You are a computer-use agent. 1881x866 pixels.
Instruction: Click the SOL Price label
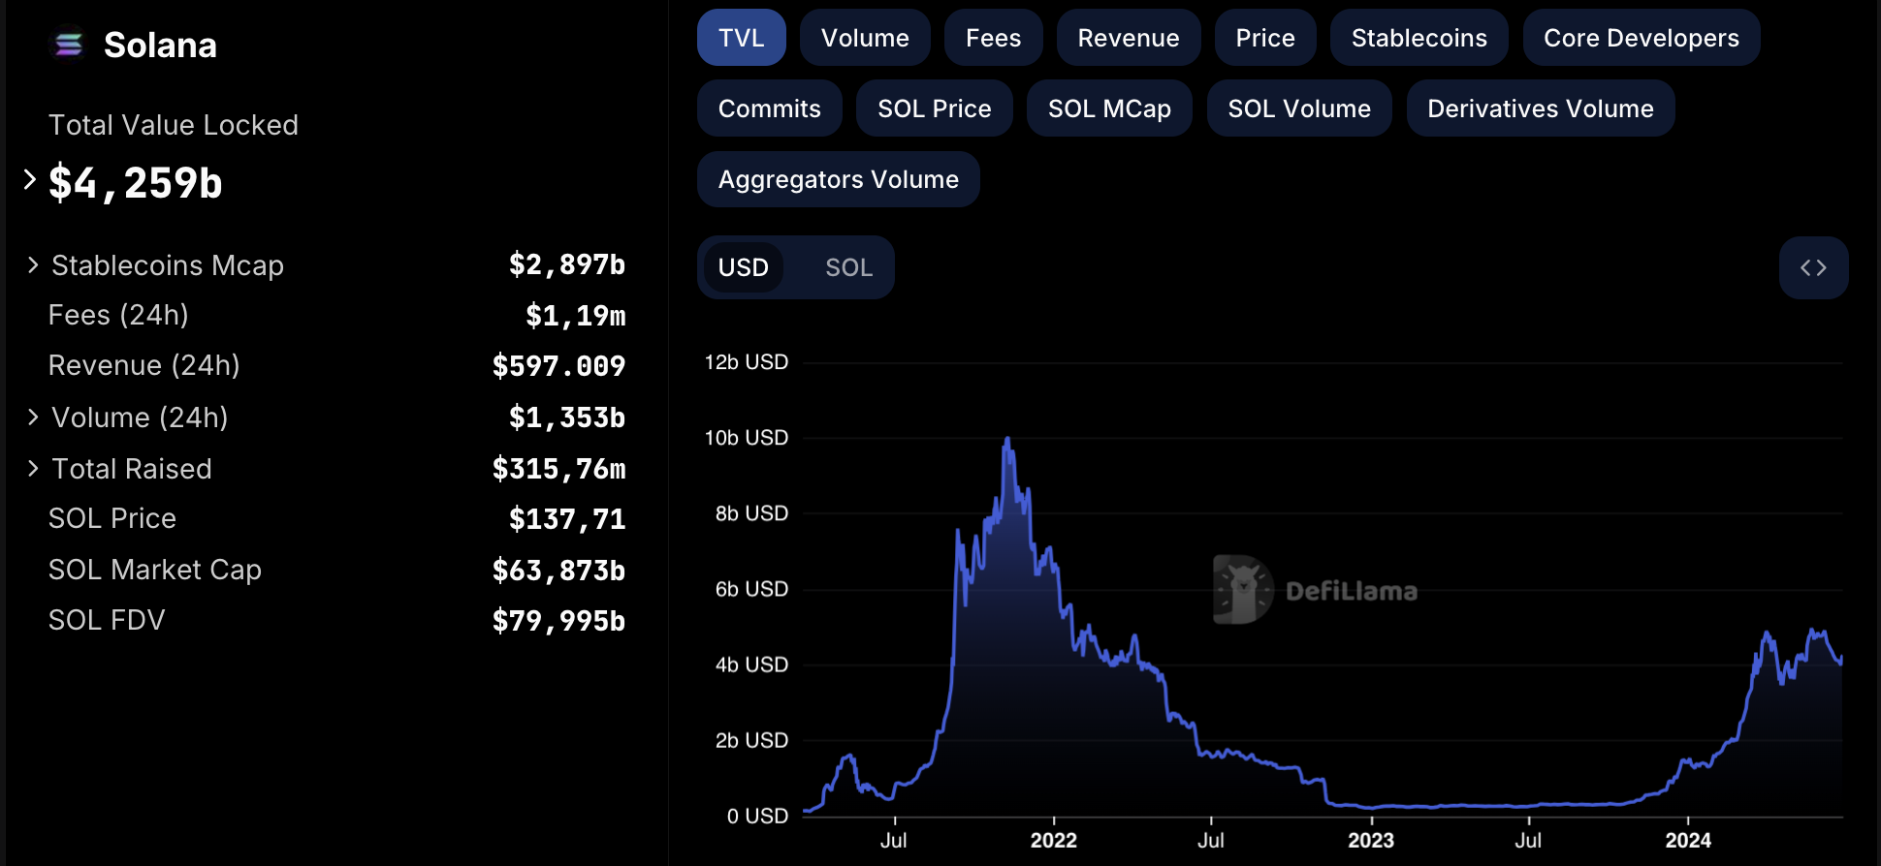click(x=112, y=518)
